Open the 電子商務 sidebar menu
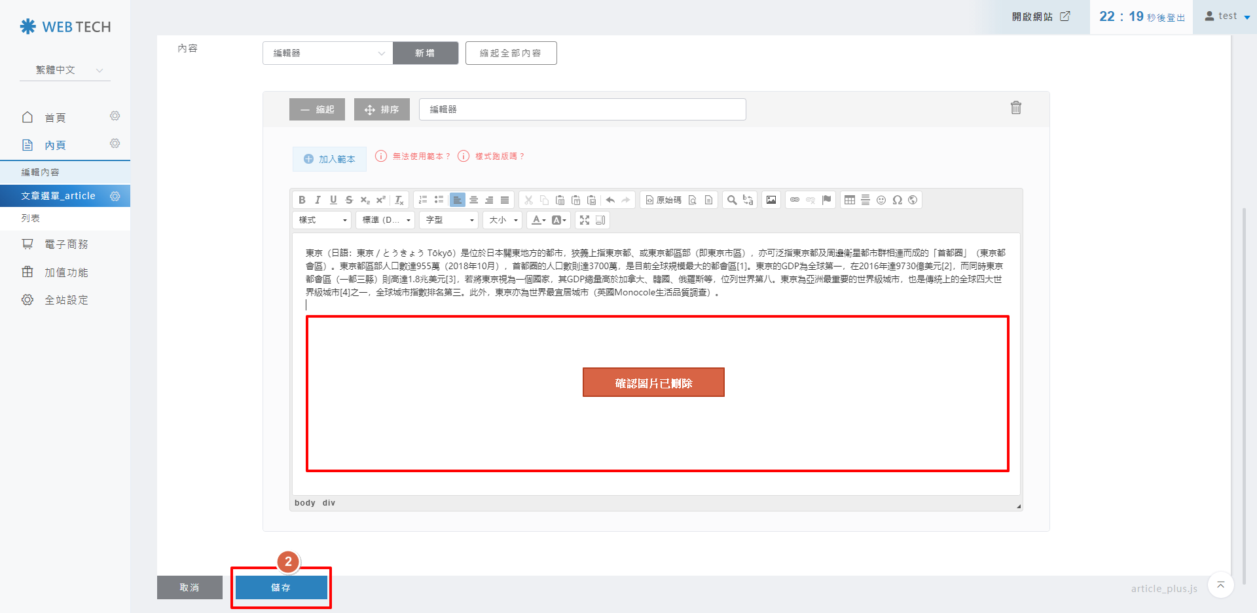This screenshot has height=613, width=1257. tap(65, 244)
